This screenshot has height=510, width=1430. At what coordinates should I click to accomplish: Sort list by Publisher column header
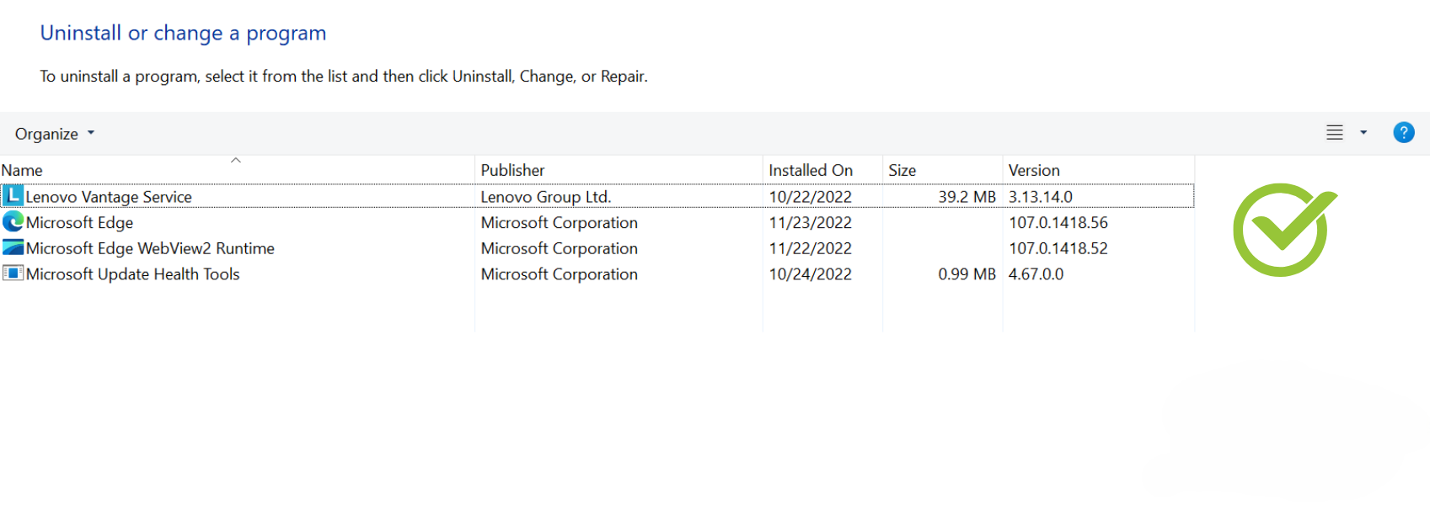coord(512,171)
